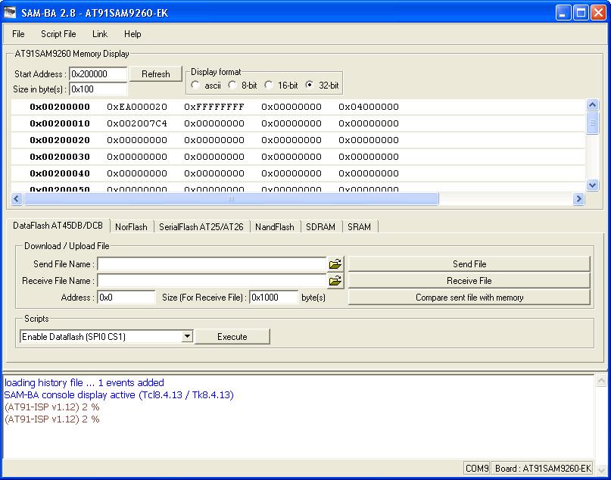
Task: Click Compare sent file with memory
Action: click(469, 298)
